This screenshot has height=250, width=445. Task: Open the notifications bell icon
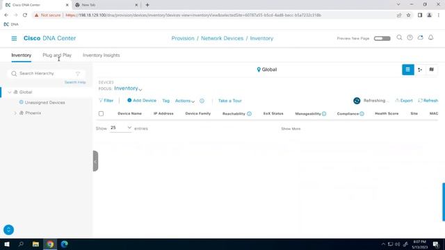click(431, 37)
